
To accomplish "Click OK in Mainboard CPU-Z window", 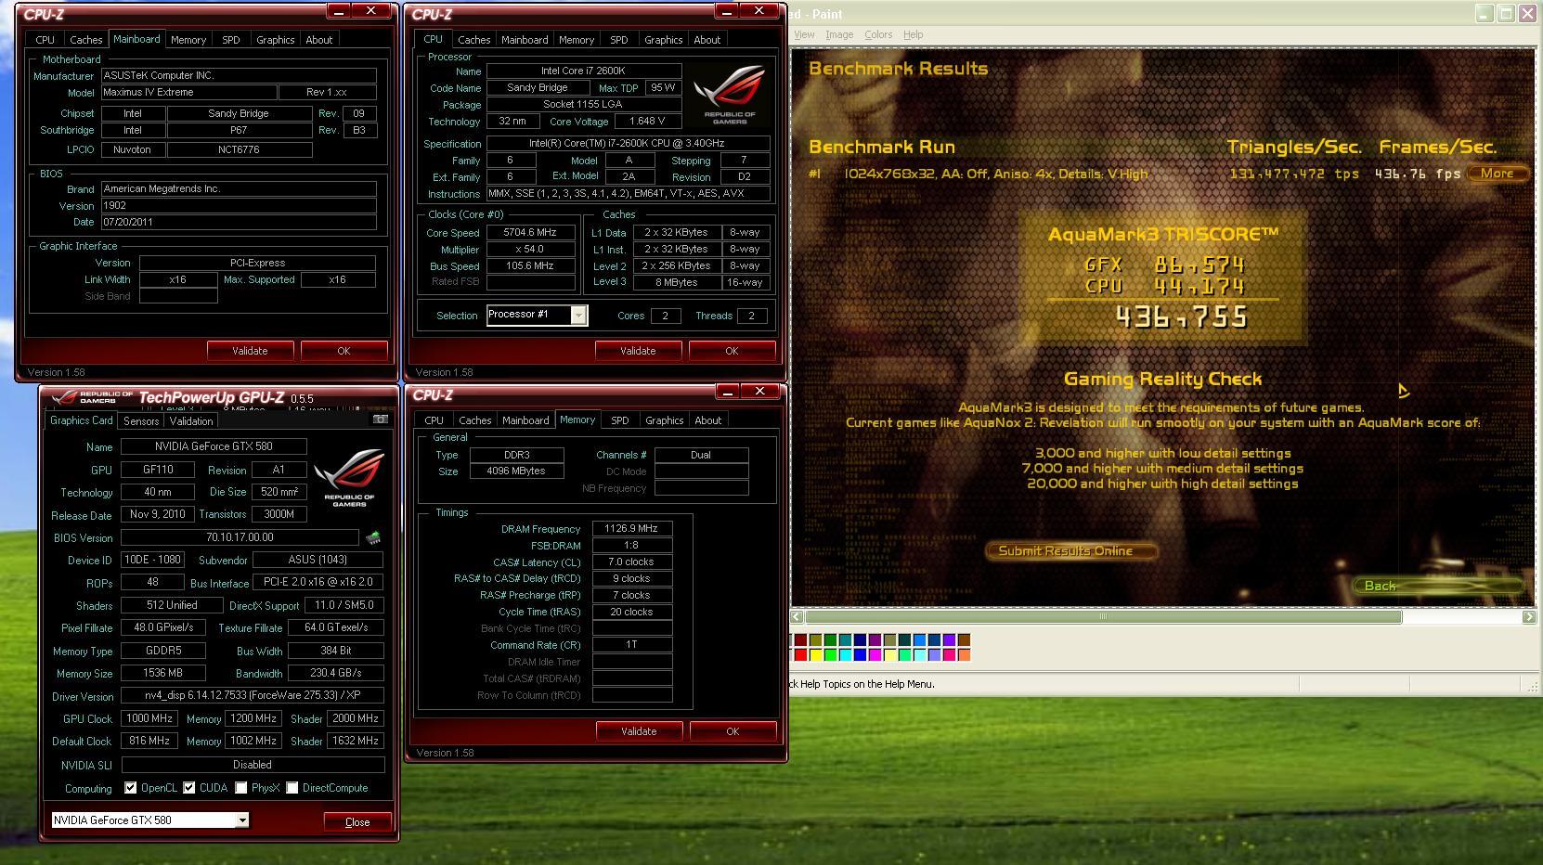I will click(x=344, y=351).
